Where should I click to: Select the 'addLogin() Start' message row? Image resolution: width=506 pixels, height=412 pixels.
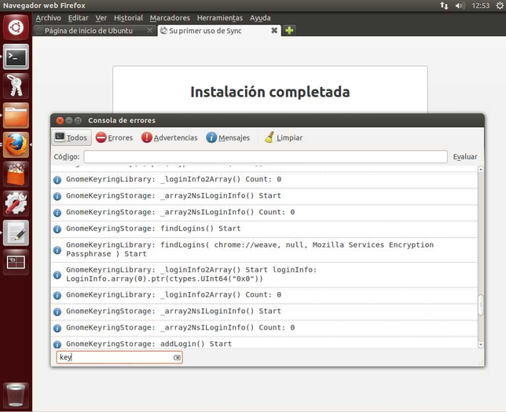click(264, 344)
